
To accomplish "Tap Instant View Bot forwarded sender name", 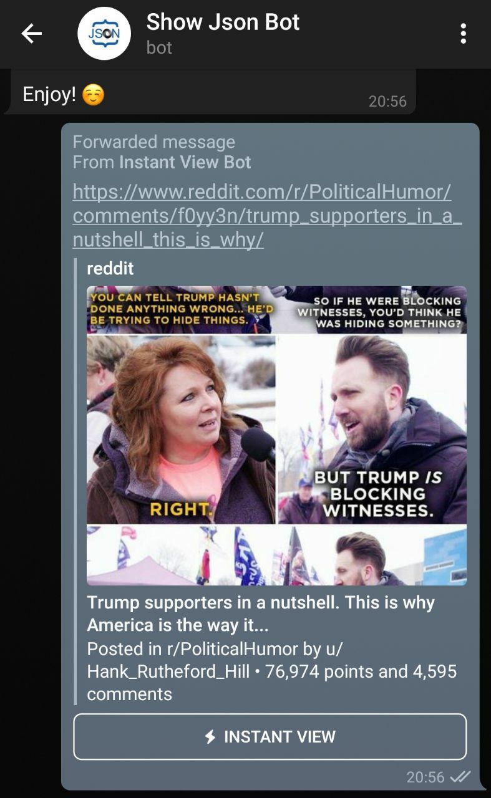I will [x=185, y=163].
